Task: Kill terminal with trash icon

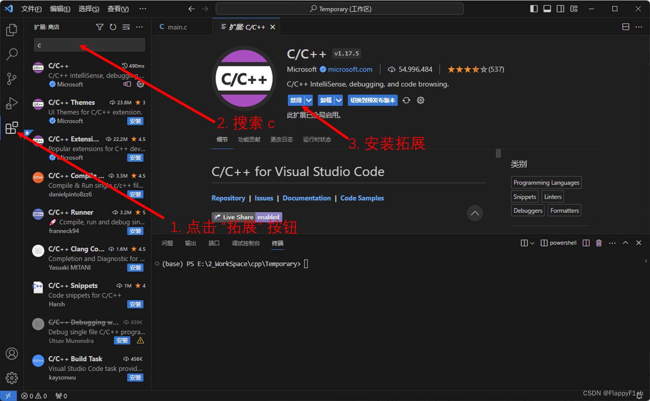Action: (599, 243)
